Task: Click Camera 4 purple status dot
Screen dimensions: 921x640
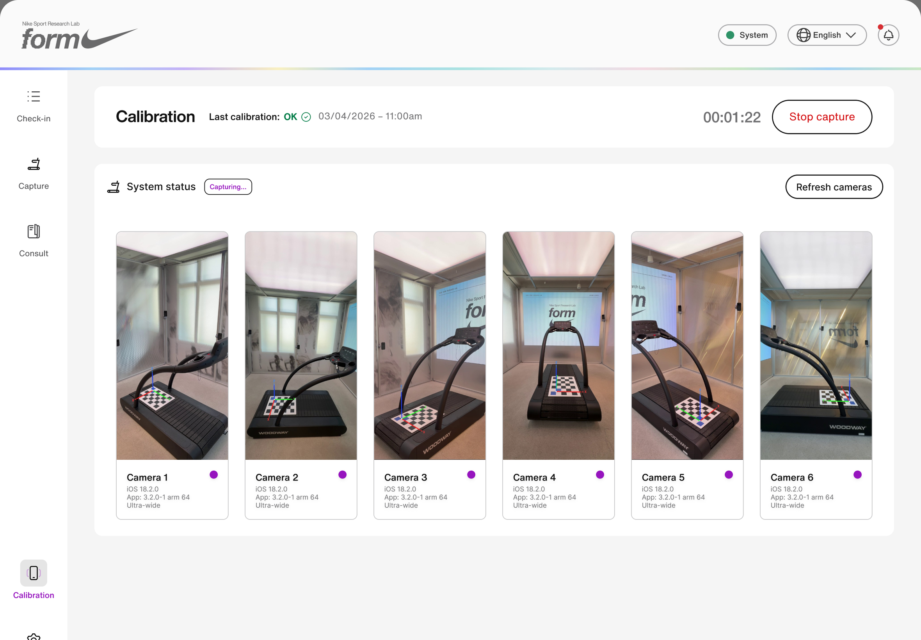Action: (x=600, y=475)
